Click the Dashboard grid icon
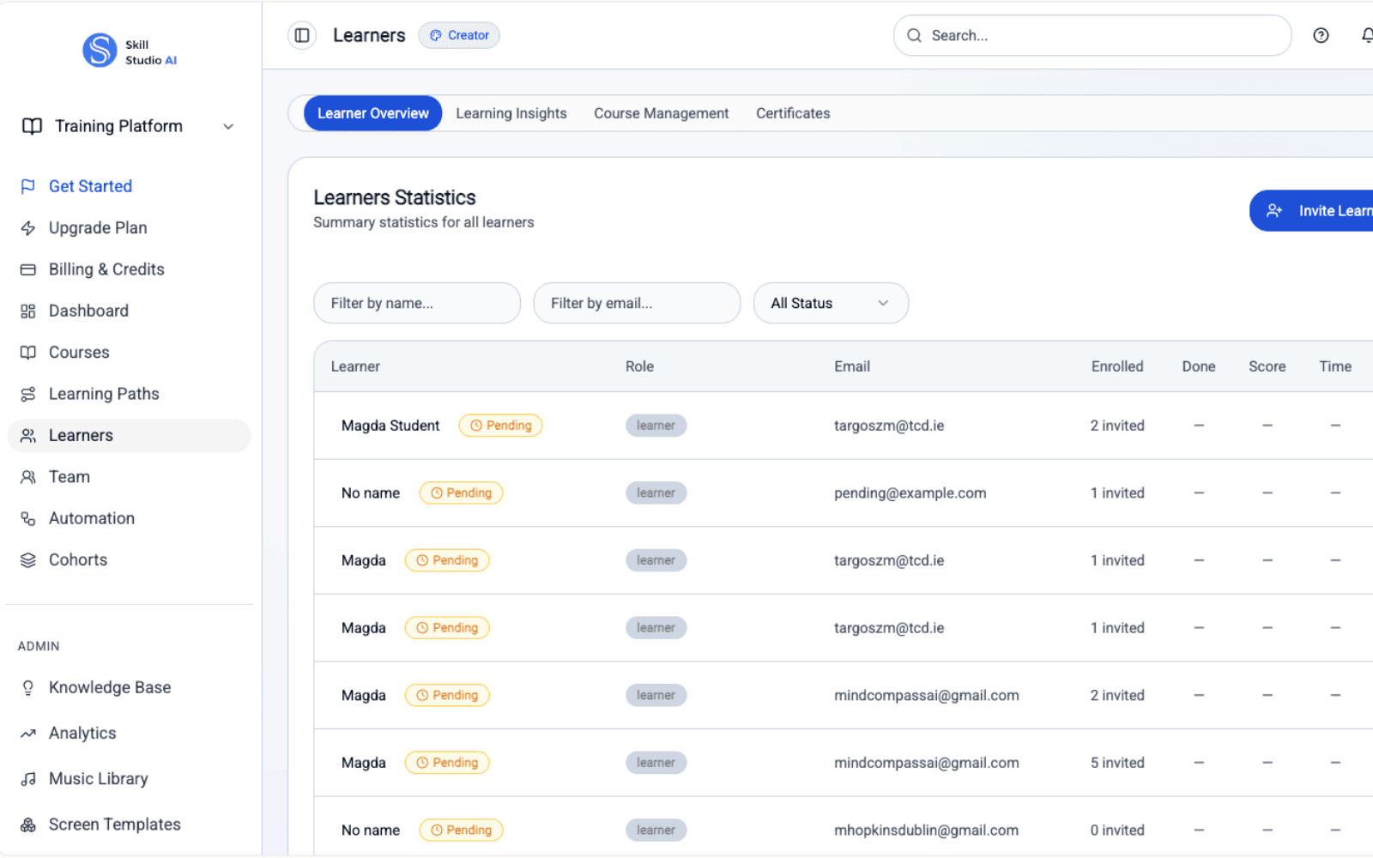The width and height of the screenshot is (1373, 858). coord(28,311)
